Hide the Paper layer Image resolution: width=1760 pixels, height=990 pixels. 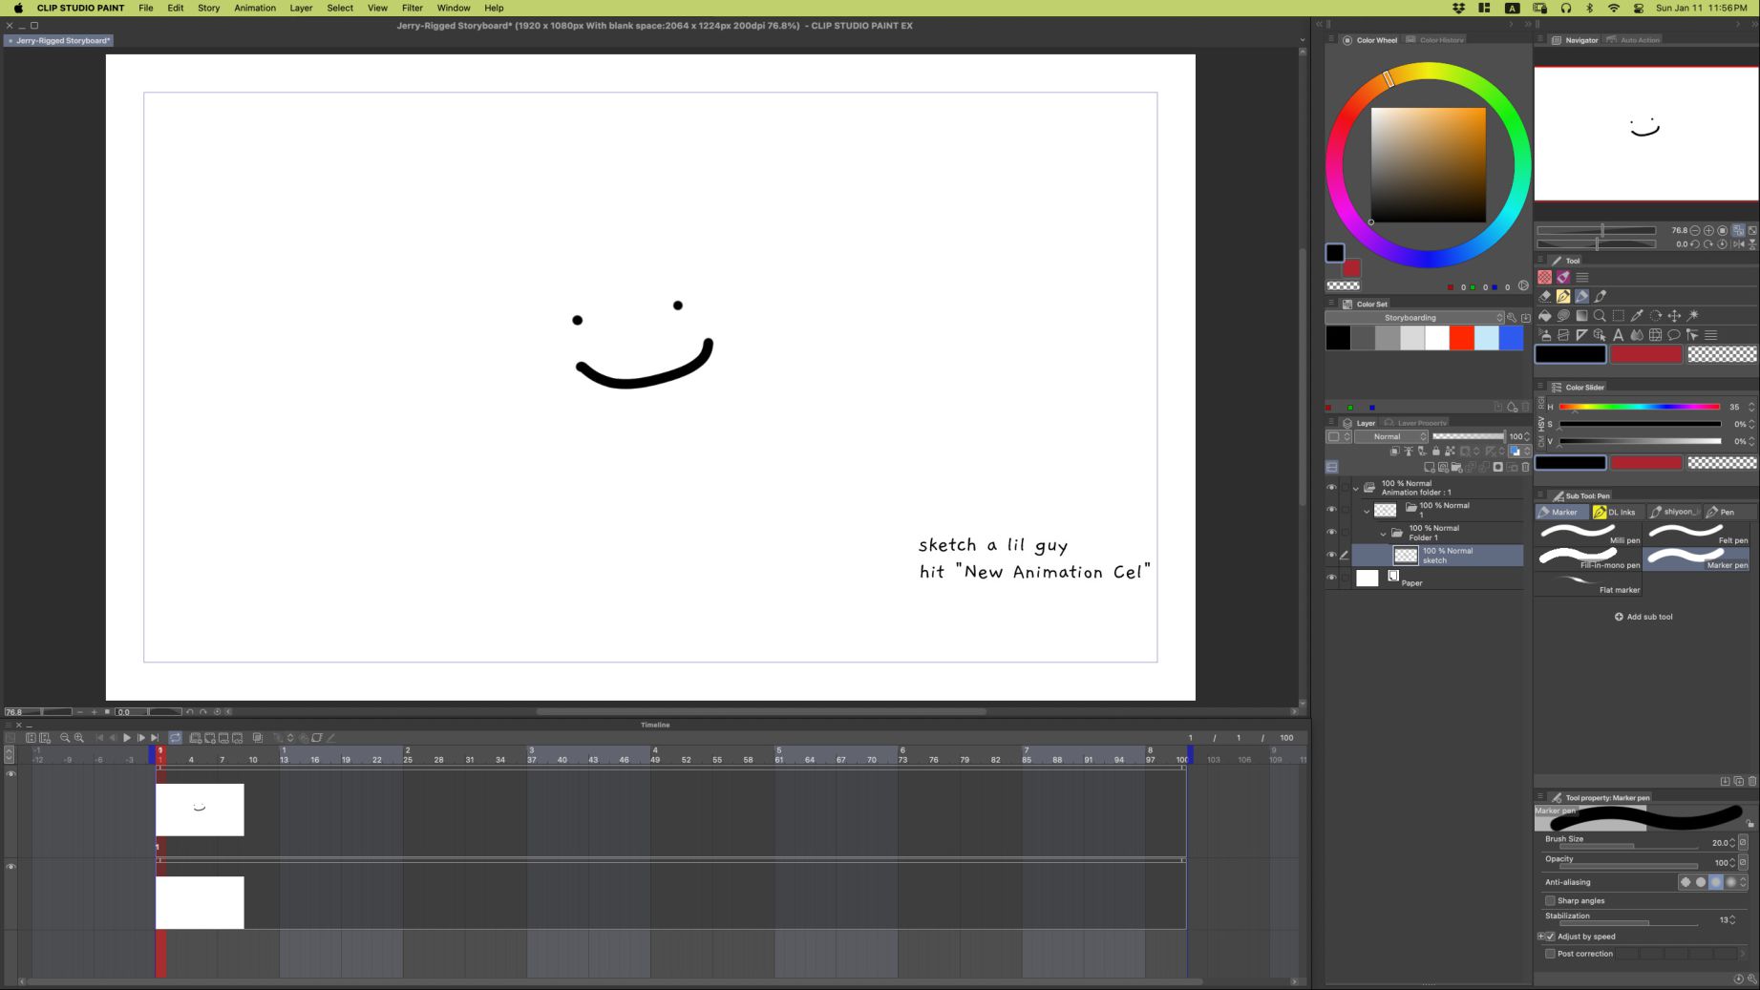click(x=1331, y=578)
